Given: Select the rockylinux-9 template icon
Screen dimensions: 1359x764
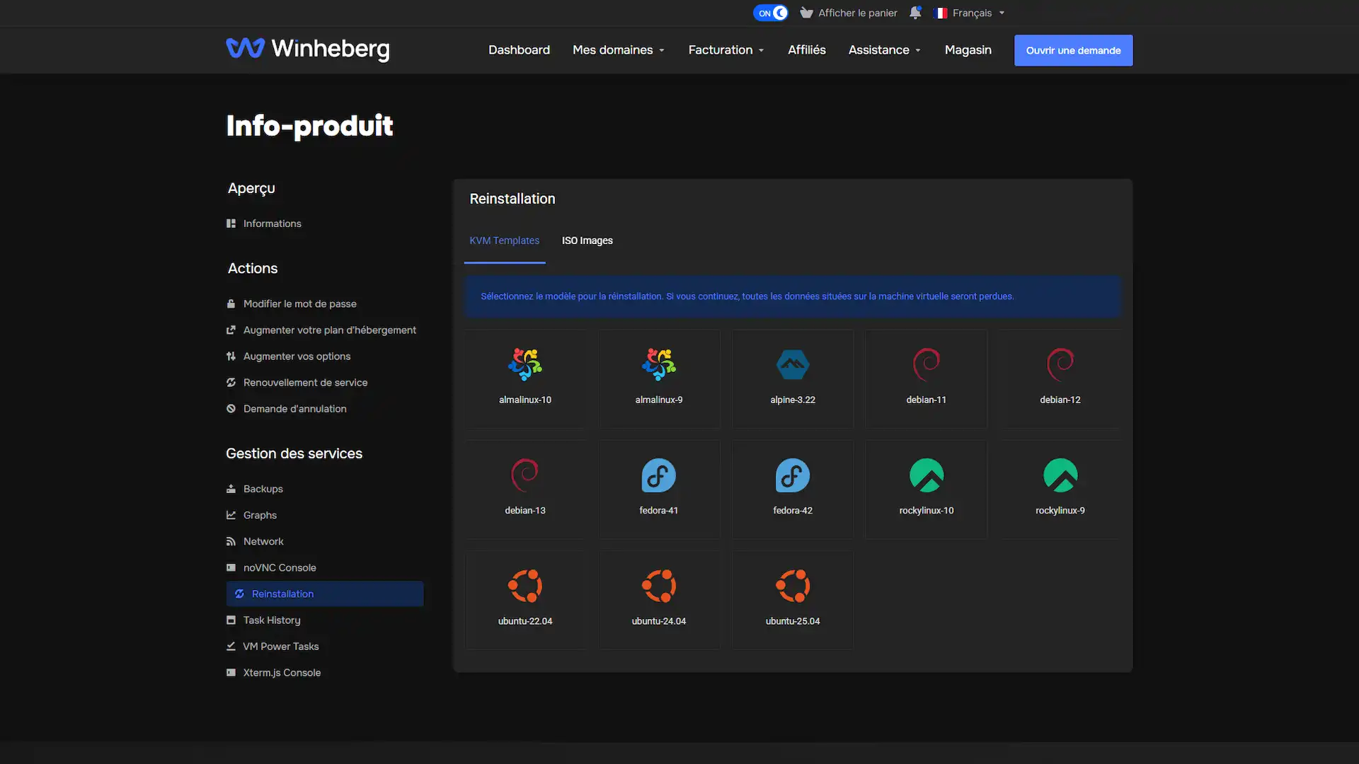Looking at the screenshot, I should (1060, 475).
